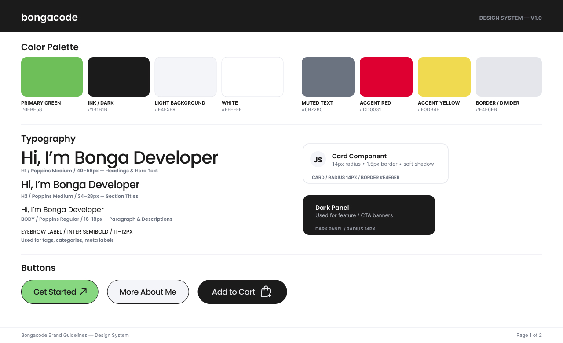This screenshot has width=563, height=343.
Task: Select the Border / Divider swatch
Action: 509,77
